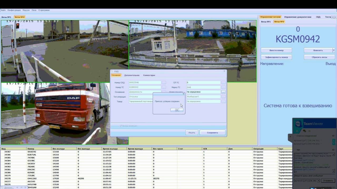Select camera view Весы №2 tab
The image size is (337, 189).
(x=19, y=17)
